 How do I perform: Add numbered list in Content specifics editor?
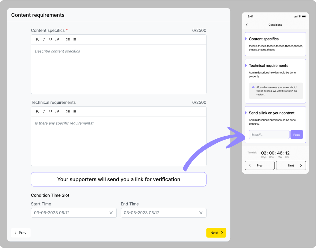[68, 40]
